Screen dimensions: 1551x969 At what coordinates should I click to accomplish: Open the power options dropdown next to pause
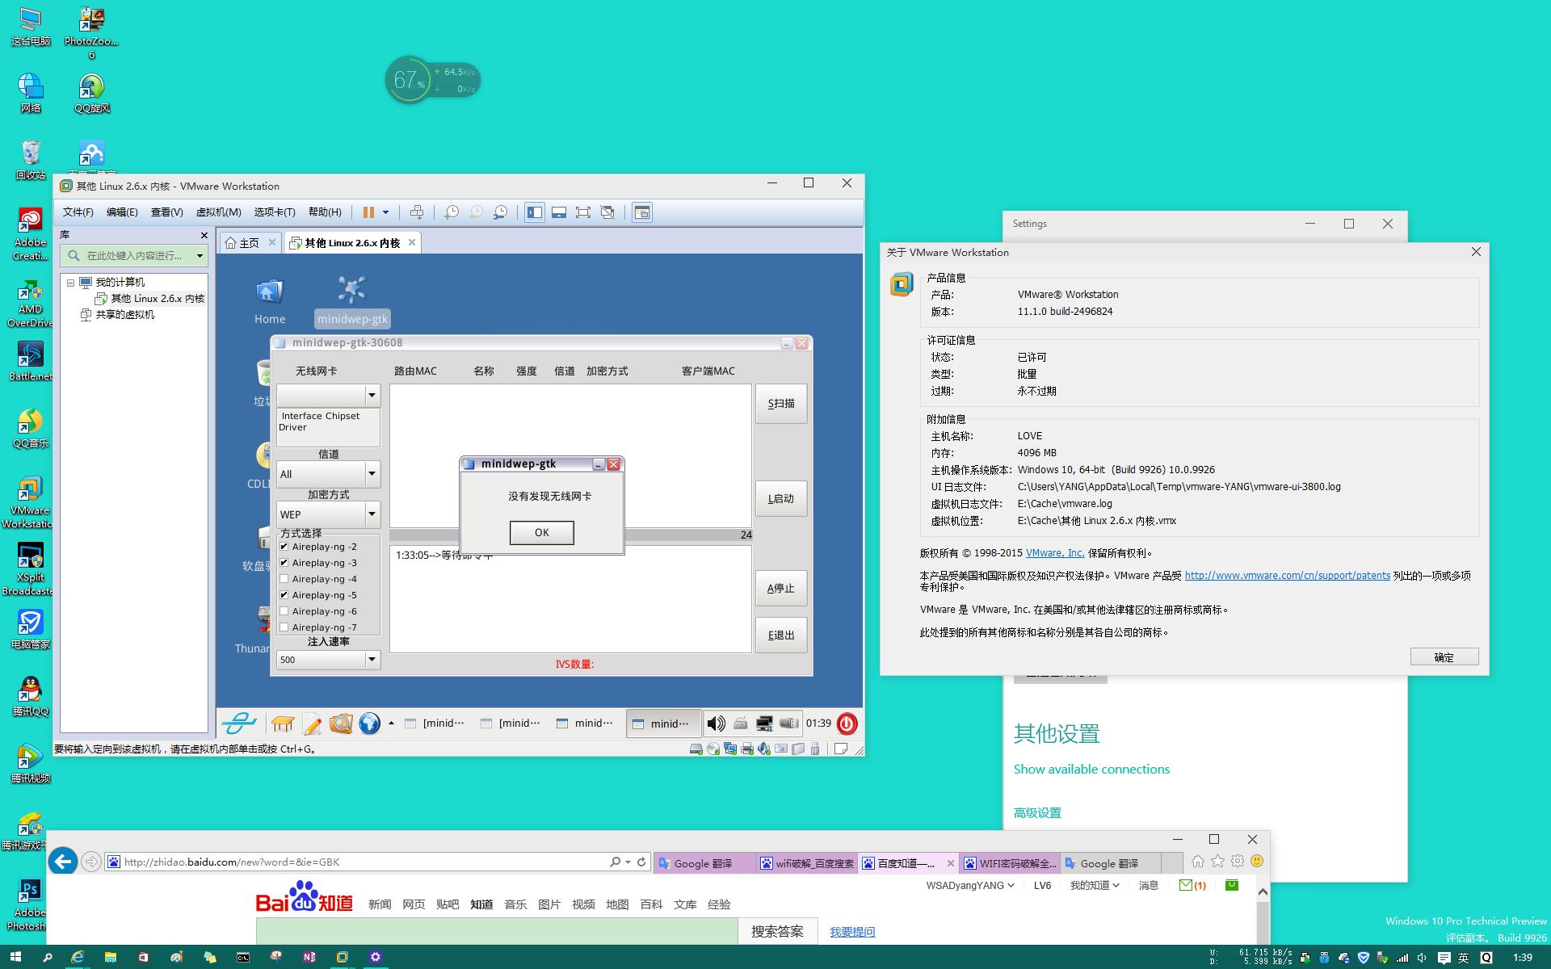click(x=386, y=212)
